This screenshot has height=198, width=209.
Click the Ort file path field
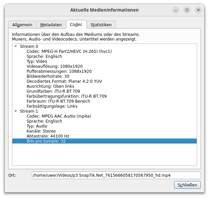(116, 175)
